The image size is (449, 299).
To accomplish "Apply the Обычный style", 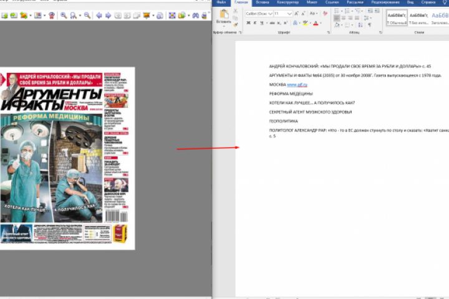I will tap(397, 18).
